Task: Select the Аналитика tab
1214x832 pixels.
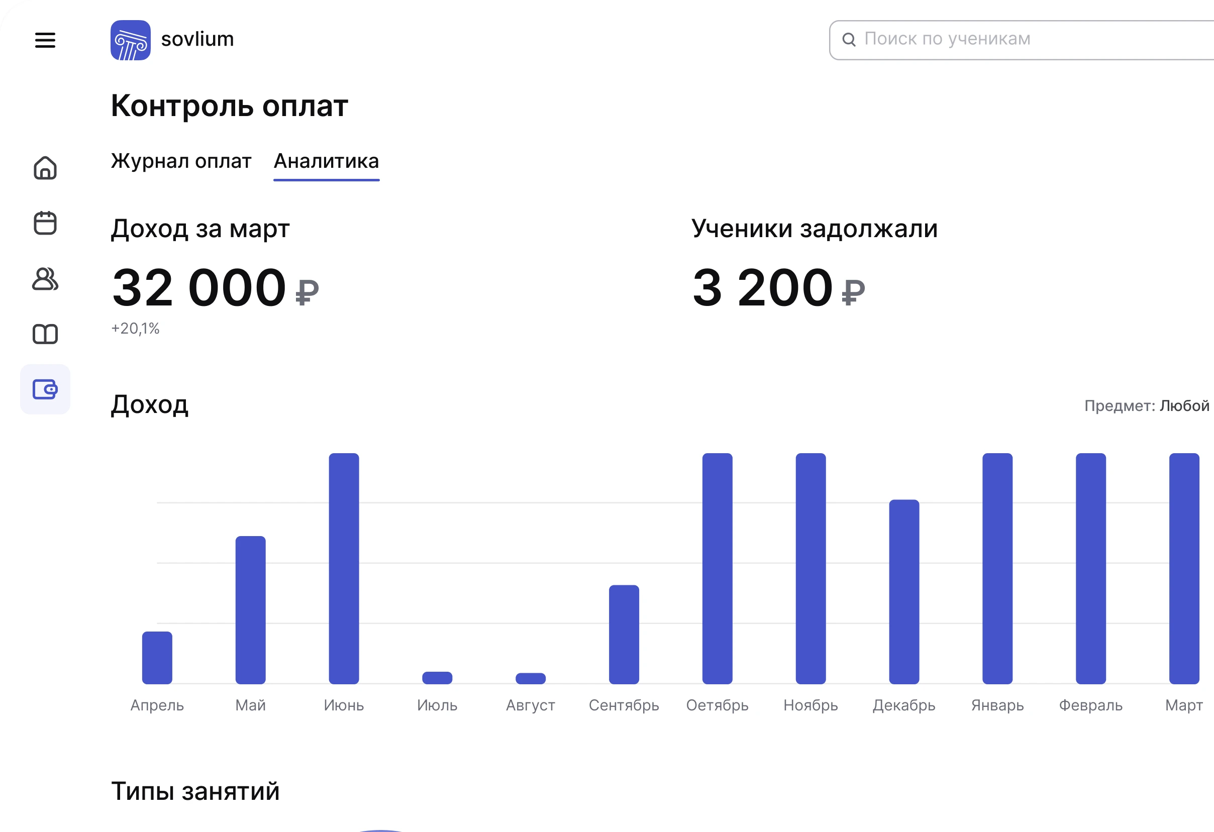Action: coord(327,161)
